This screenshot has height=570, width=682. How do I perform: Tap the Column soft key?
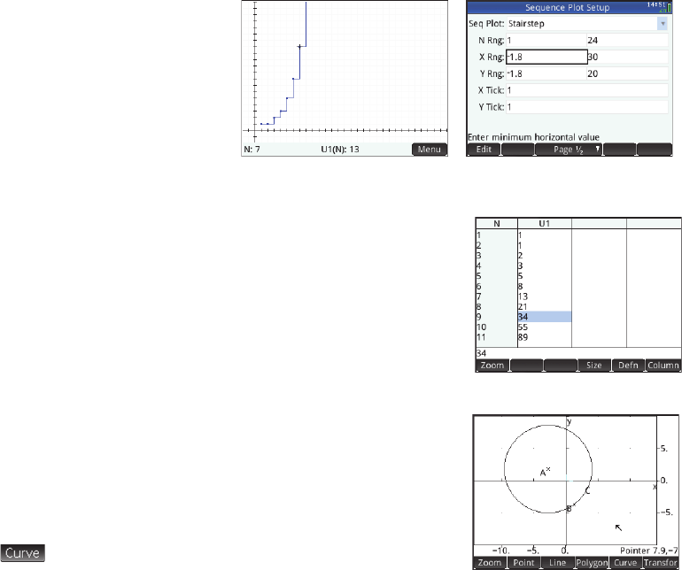click(x=663, y=366)
